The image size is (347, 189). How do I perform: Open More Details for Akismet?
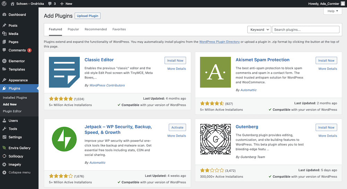(328, 69)
